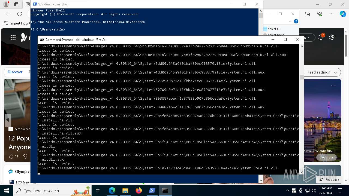
Task: Click the taskbar search box
Action: coord(52,191)
